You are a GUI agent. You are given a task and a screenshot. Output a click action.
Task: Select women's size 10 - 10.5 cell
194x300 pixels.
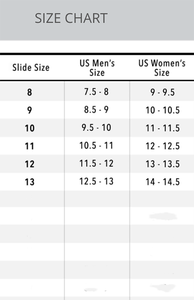(x=163, y=110)
